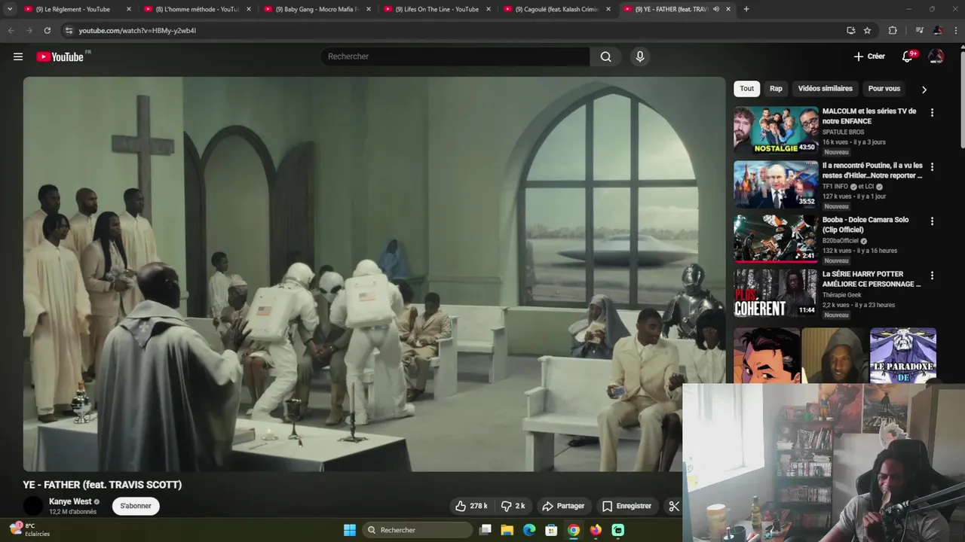Open the Chrome media control icon
This screenshot has width=965, height=542.
(919, 30)
